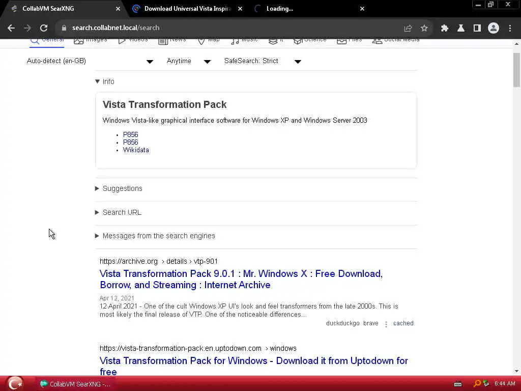521x391 pixels.
Task: Select the Science search category
Action: (x=310, y=40)
